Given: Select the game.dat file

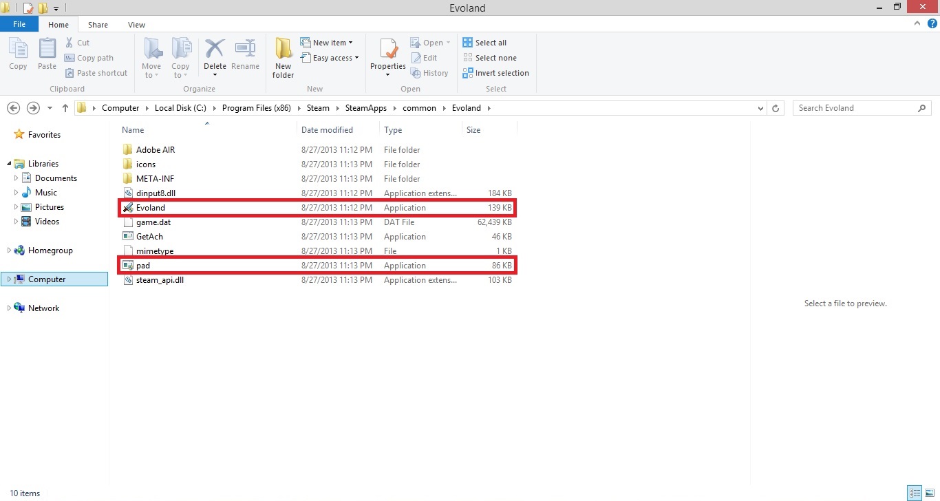Looking at the screenshot, I should coord(317,222).
